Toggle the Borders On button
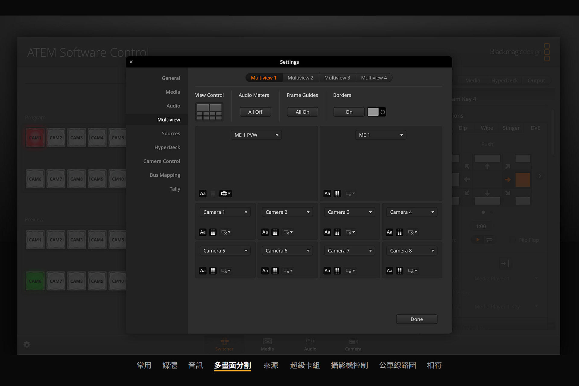 point(349,112)
